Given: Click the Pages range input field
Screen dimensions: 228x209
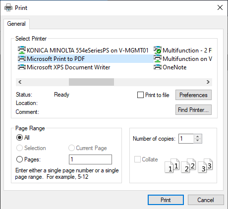Looking at the screenshot, I should (90, 159).
